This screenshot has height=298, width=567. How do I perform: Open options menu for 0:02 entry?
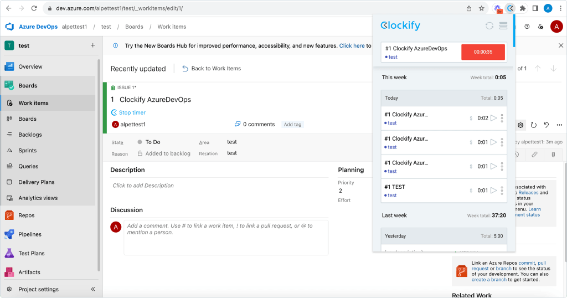pos(502,118)
